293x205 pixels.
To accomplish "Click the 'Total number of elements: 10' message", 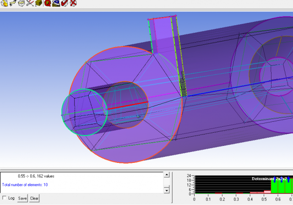I will coord(25,185).
